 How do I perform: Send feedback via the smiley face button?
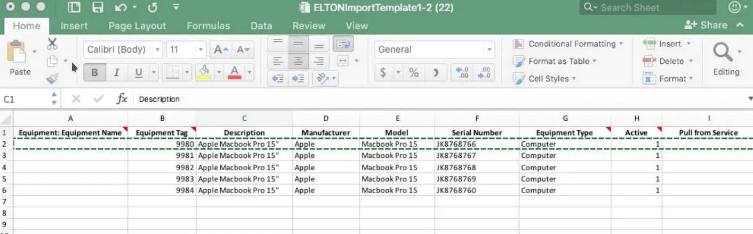(734, 7)
